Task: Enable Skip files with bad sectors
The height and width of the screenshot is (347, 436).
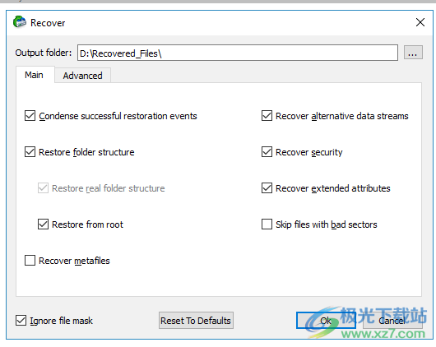Action: (267, 224)
